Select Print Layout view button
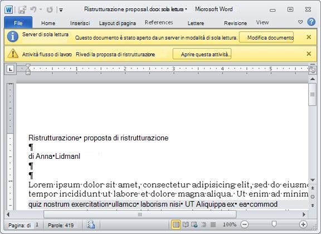Viewport: 321px width, 234px height. coord(176,225)
